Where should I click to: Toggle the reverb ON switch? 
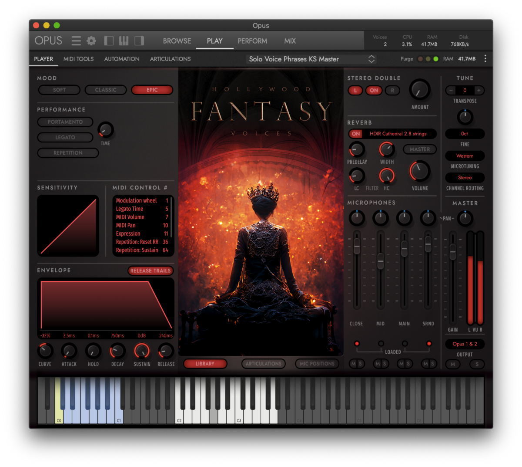tap(356, 134)
